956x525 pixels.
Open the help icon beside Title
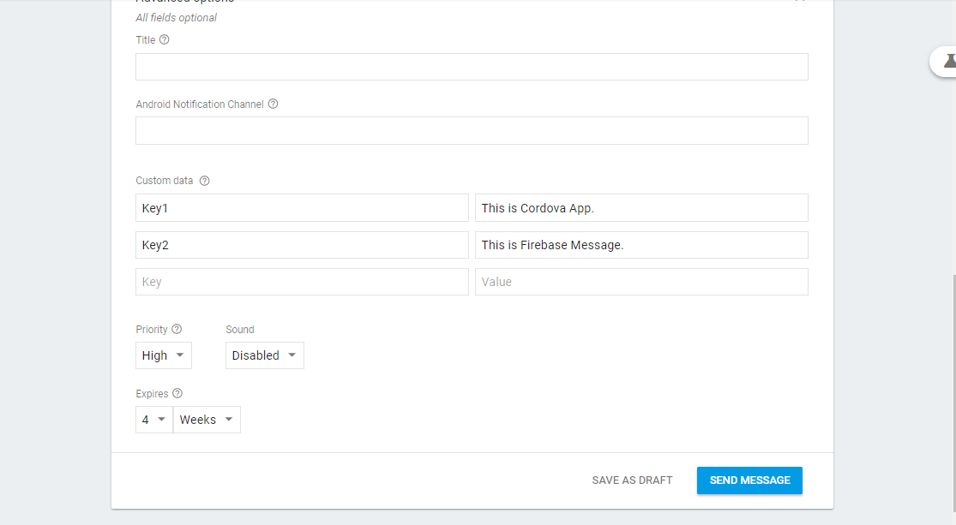click(x=164, y=39)
